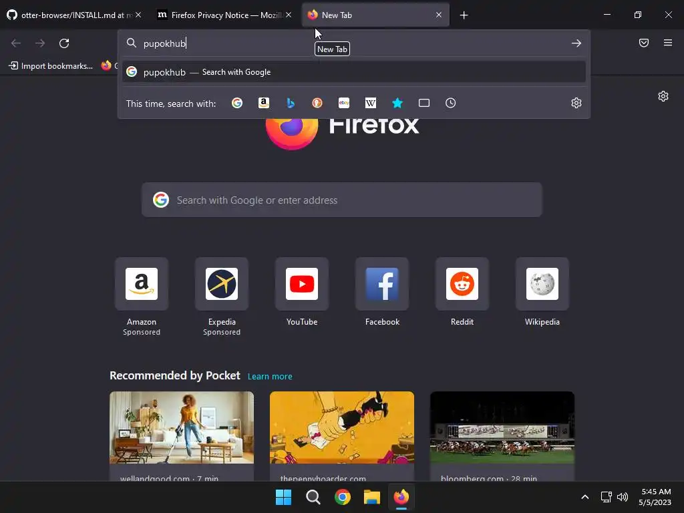The image size is (684, 513).
Task: Click Learn more about Pocket link
Action: click(270, 377)
